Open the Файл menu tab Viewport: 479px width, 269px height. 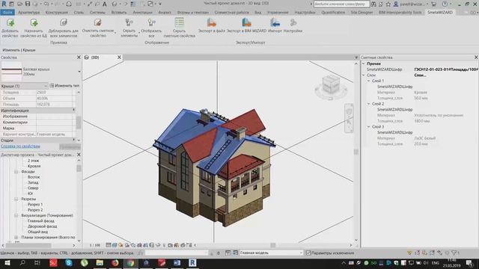[x=7, y=13]
